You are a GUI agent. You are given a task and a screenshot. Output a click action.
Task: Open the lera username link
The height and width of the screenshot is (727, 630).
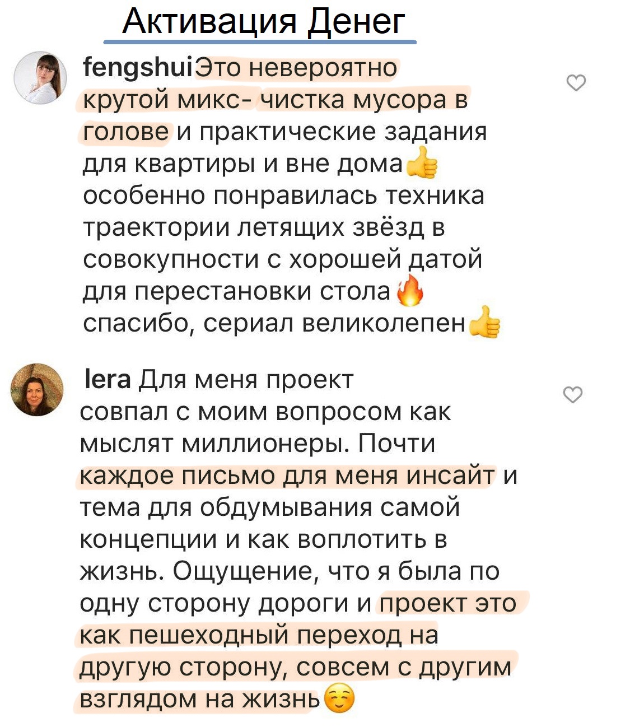point(106,380)
